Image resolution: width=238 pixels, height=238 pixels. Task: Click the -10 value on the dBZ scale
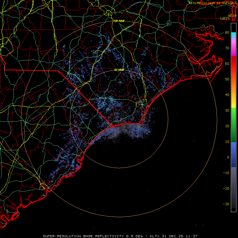226,173
